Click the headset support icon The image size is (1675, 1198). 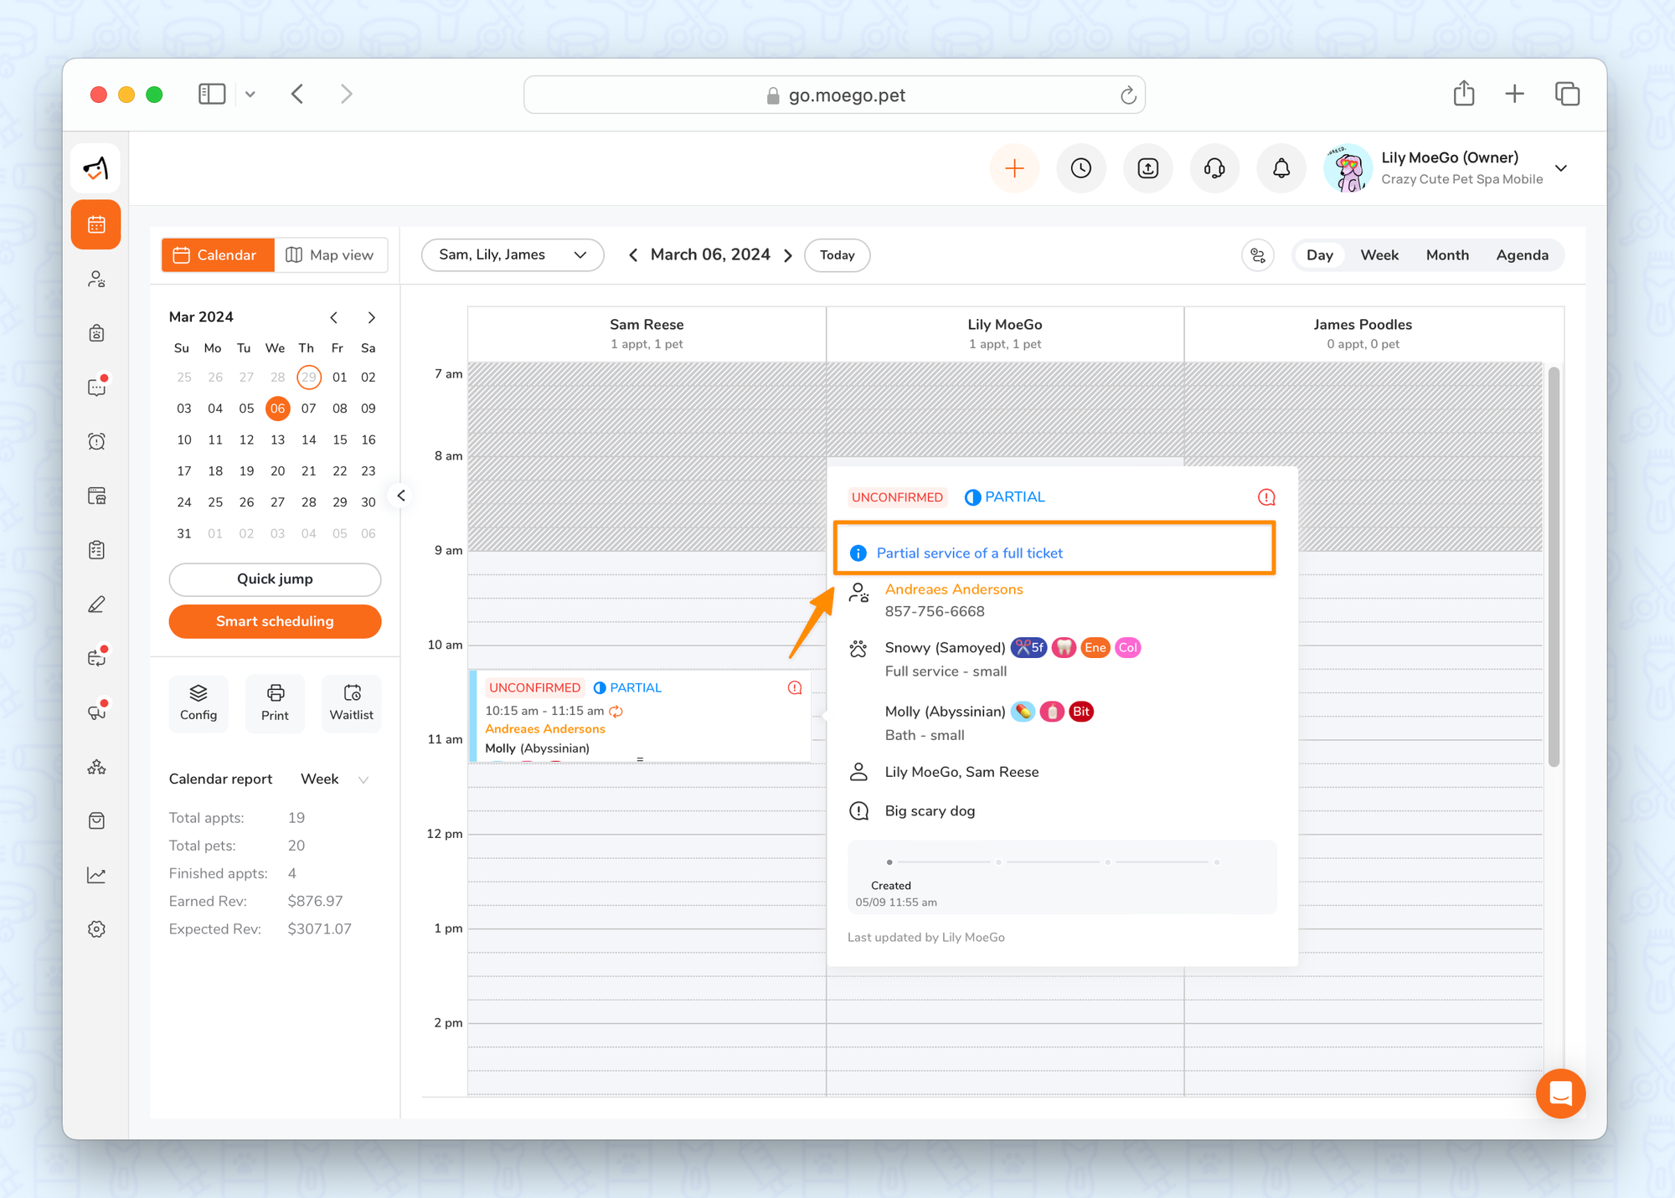[1214, 168]
